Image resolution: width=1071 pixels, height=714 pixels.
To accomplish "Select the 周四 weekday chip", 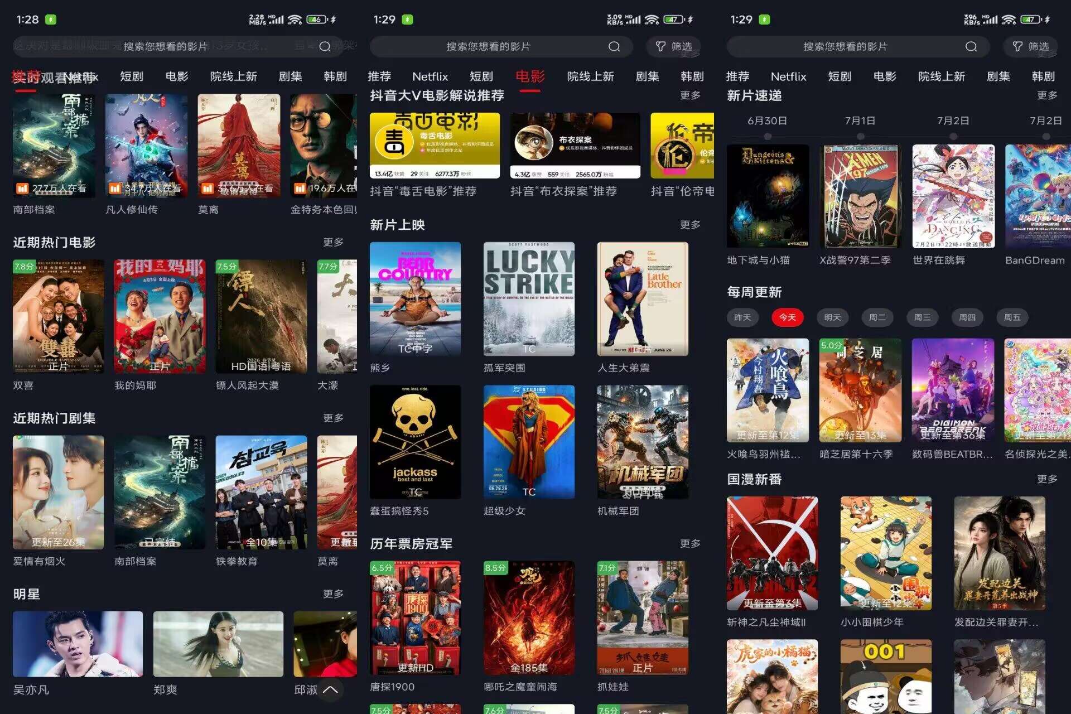I will point(967,317).
